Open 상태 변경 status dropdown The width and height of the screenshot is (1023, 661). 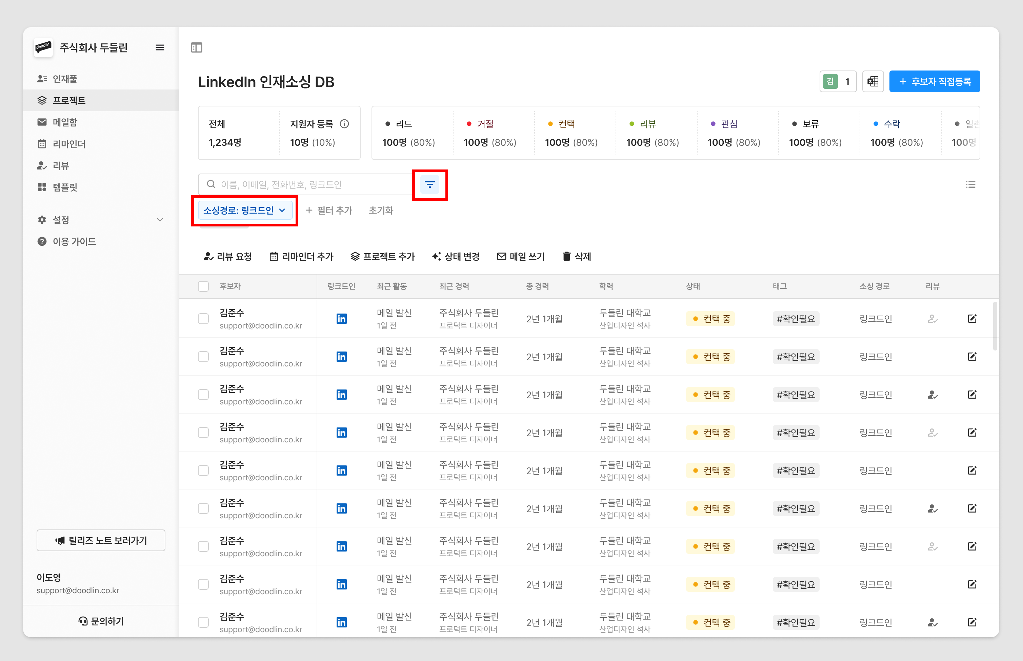456,257
